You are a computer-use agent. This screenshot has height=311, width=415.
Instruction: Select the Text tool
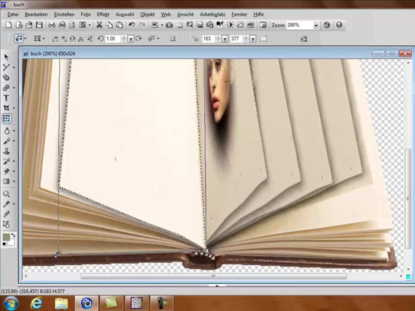pos(6,98)
